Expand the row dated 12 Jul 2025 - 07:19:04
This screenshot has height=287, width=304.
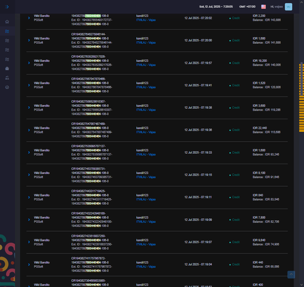coord(29,265)
